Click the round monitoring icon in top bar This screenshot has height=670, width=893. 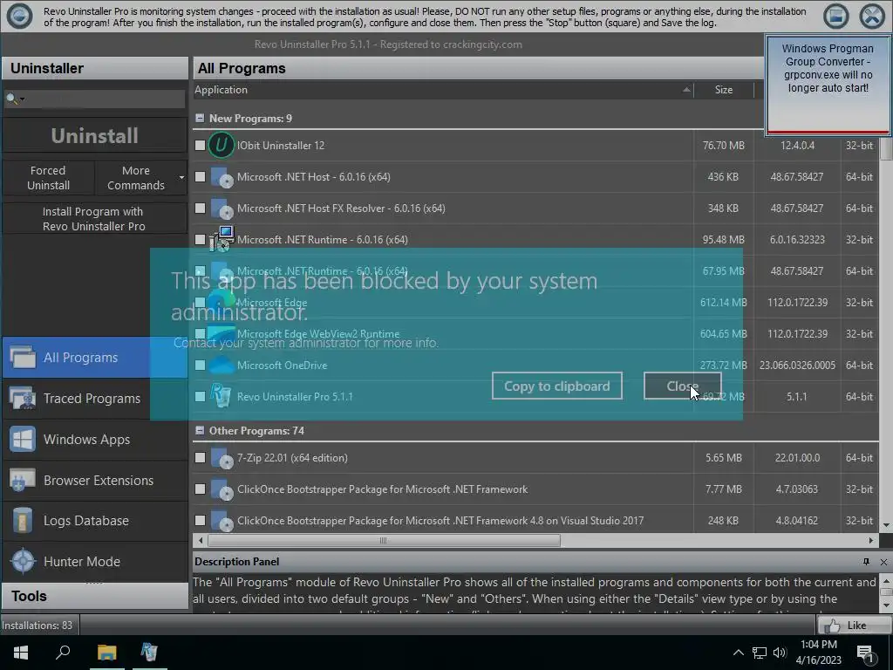(x=19, y=16)
